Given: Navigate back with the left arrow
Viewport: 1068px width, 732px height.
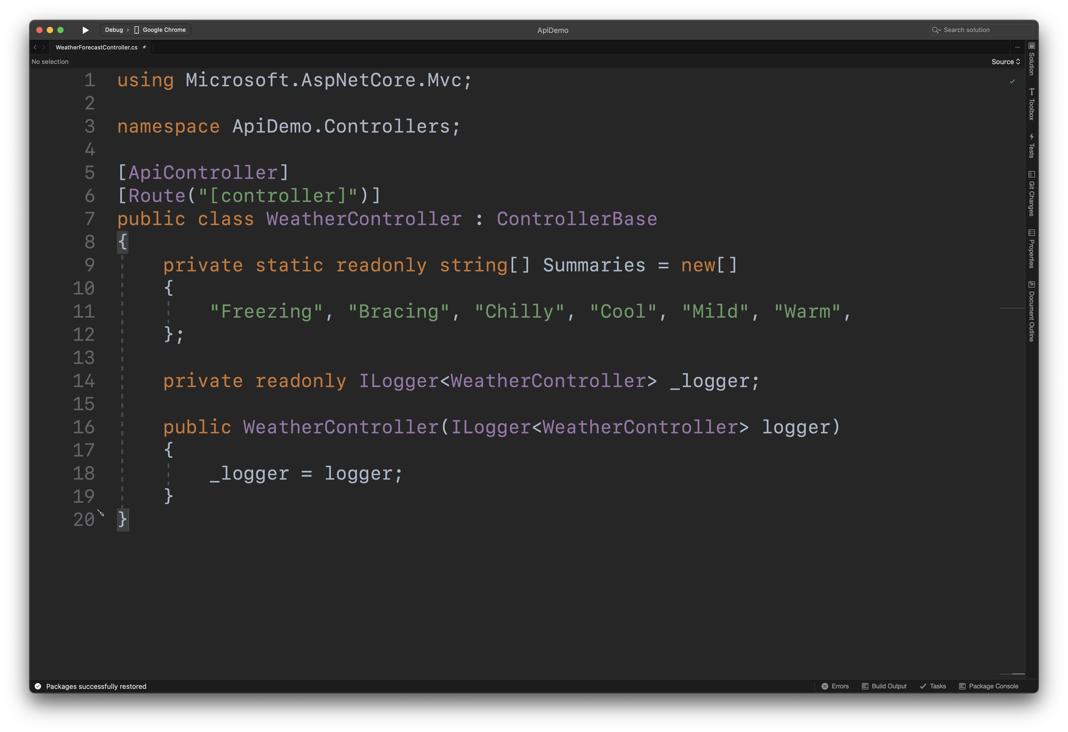Looking at the screenshot, I should [35, 47].
